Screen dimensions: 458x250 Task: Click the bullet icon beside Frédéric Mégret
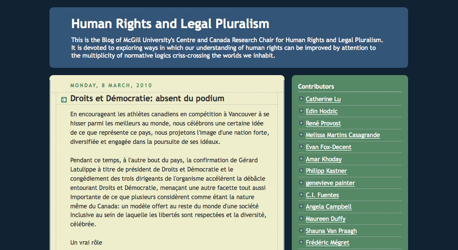point(301,242)
